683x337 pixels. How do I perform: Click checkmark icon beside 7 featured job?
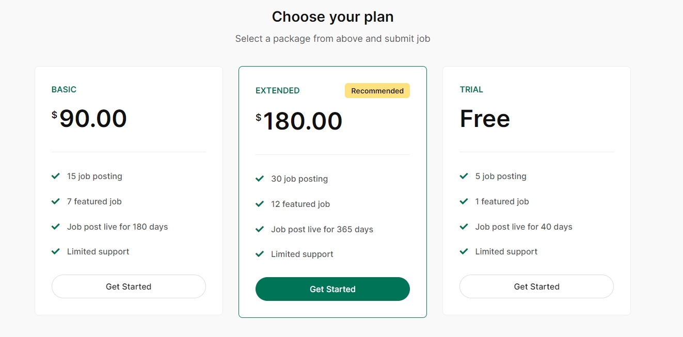pos(56,201)
